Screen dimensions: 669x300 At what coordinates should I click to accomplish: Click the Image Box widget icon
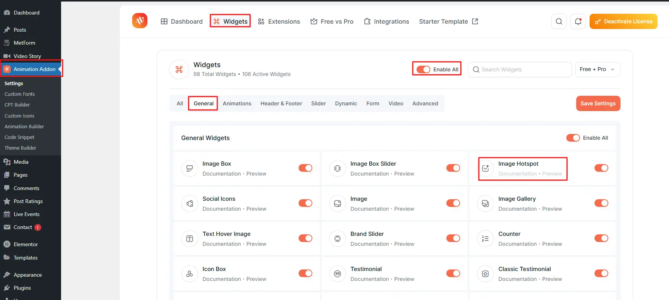click(190, 168)
